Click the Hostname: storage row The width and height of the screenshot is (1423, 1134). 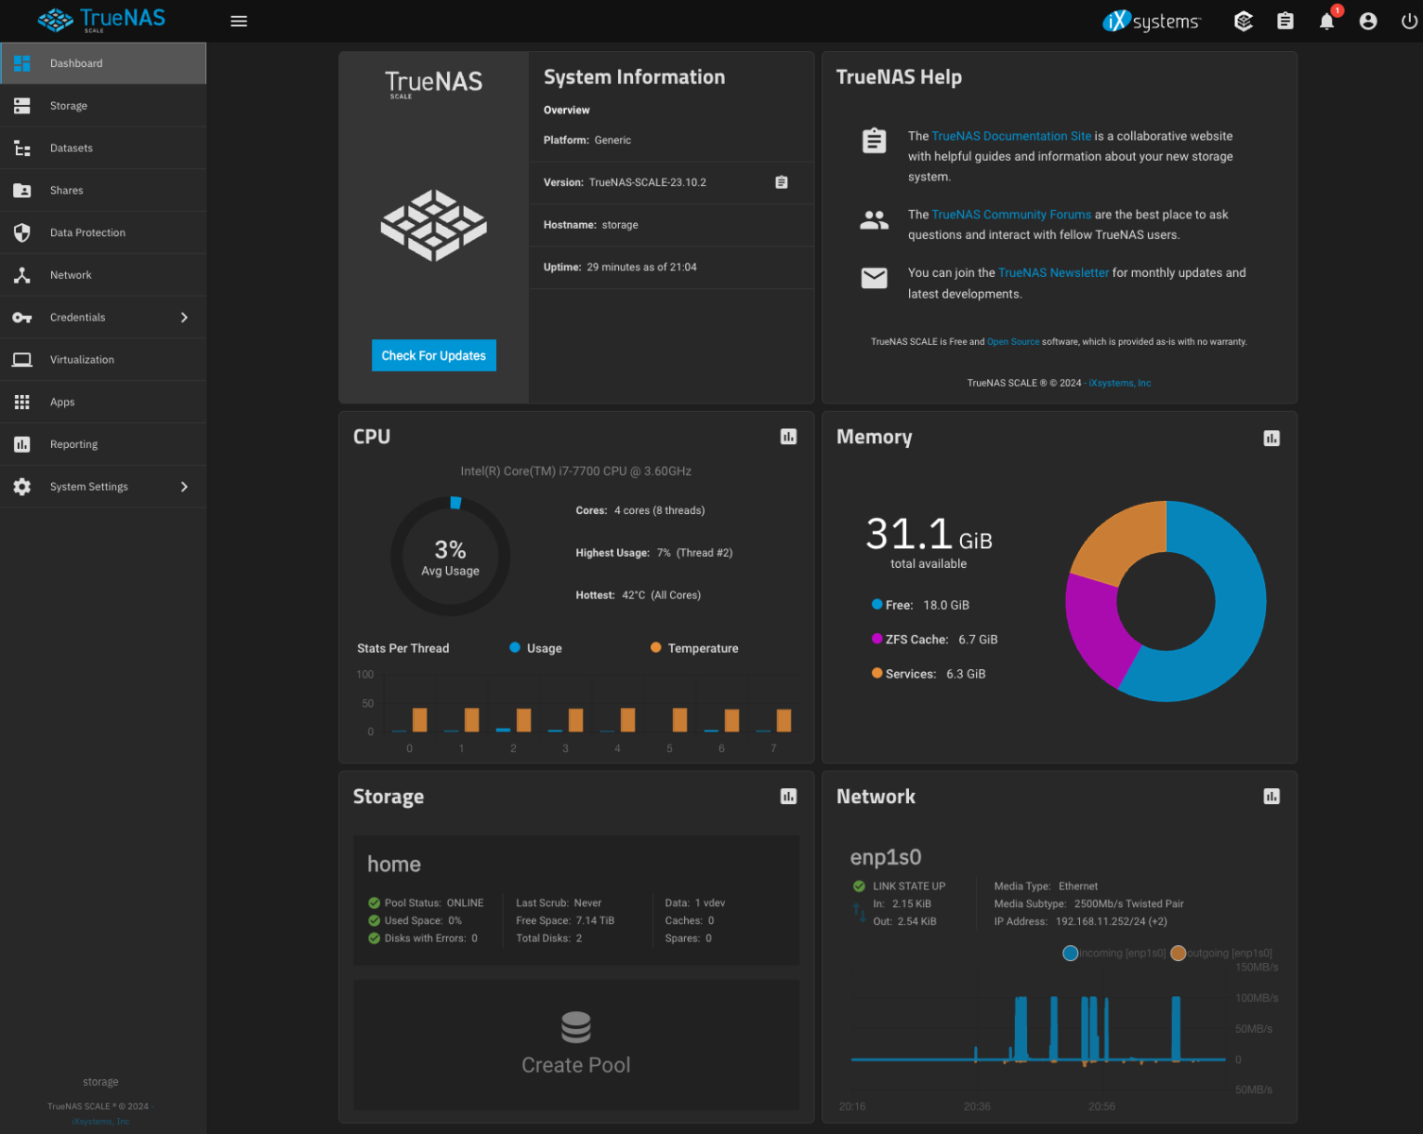671,225
